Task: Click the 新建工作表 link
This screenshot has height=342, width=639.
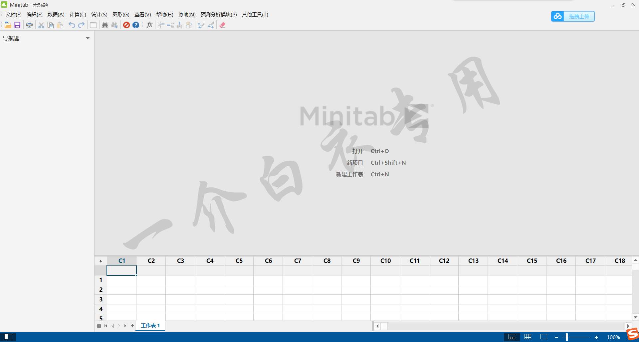Action: point(349,174)
